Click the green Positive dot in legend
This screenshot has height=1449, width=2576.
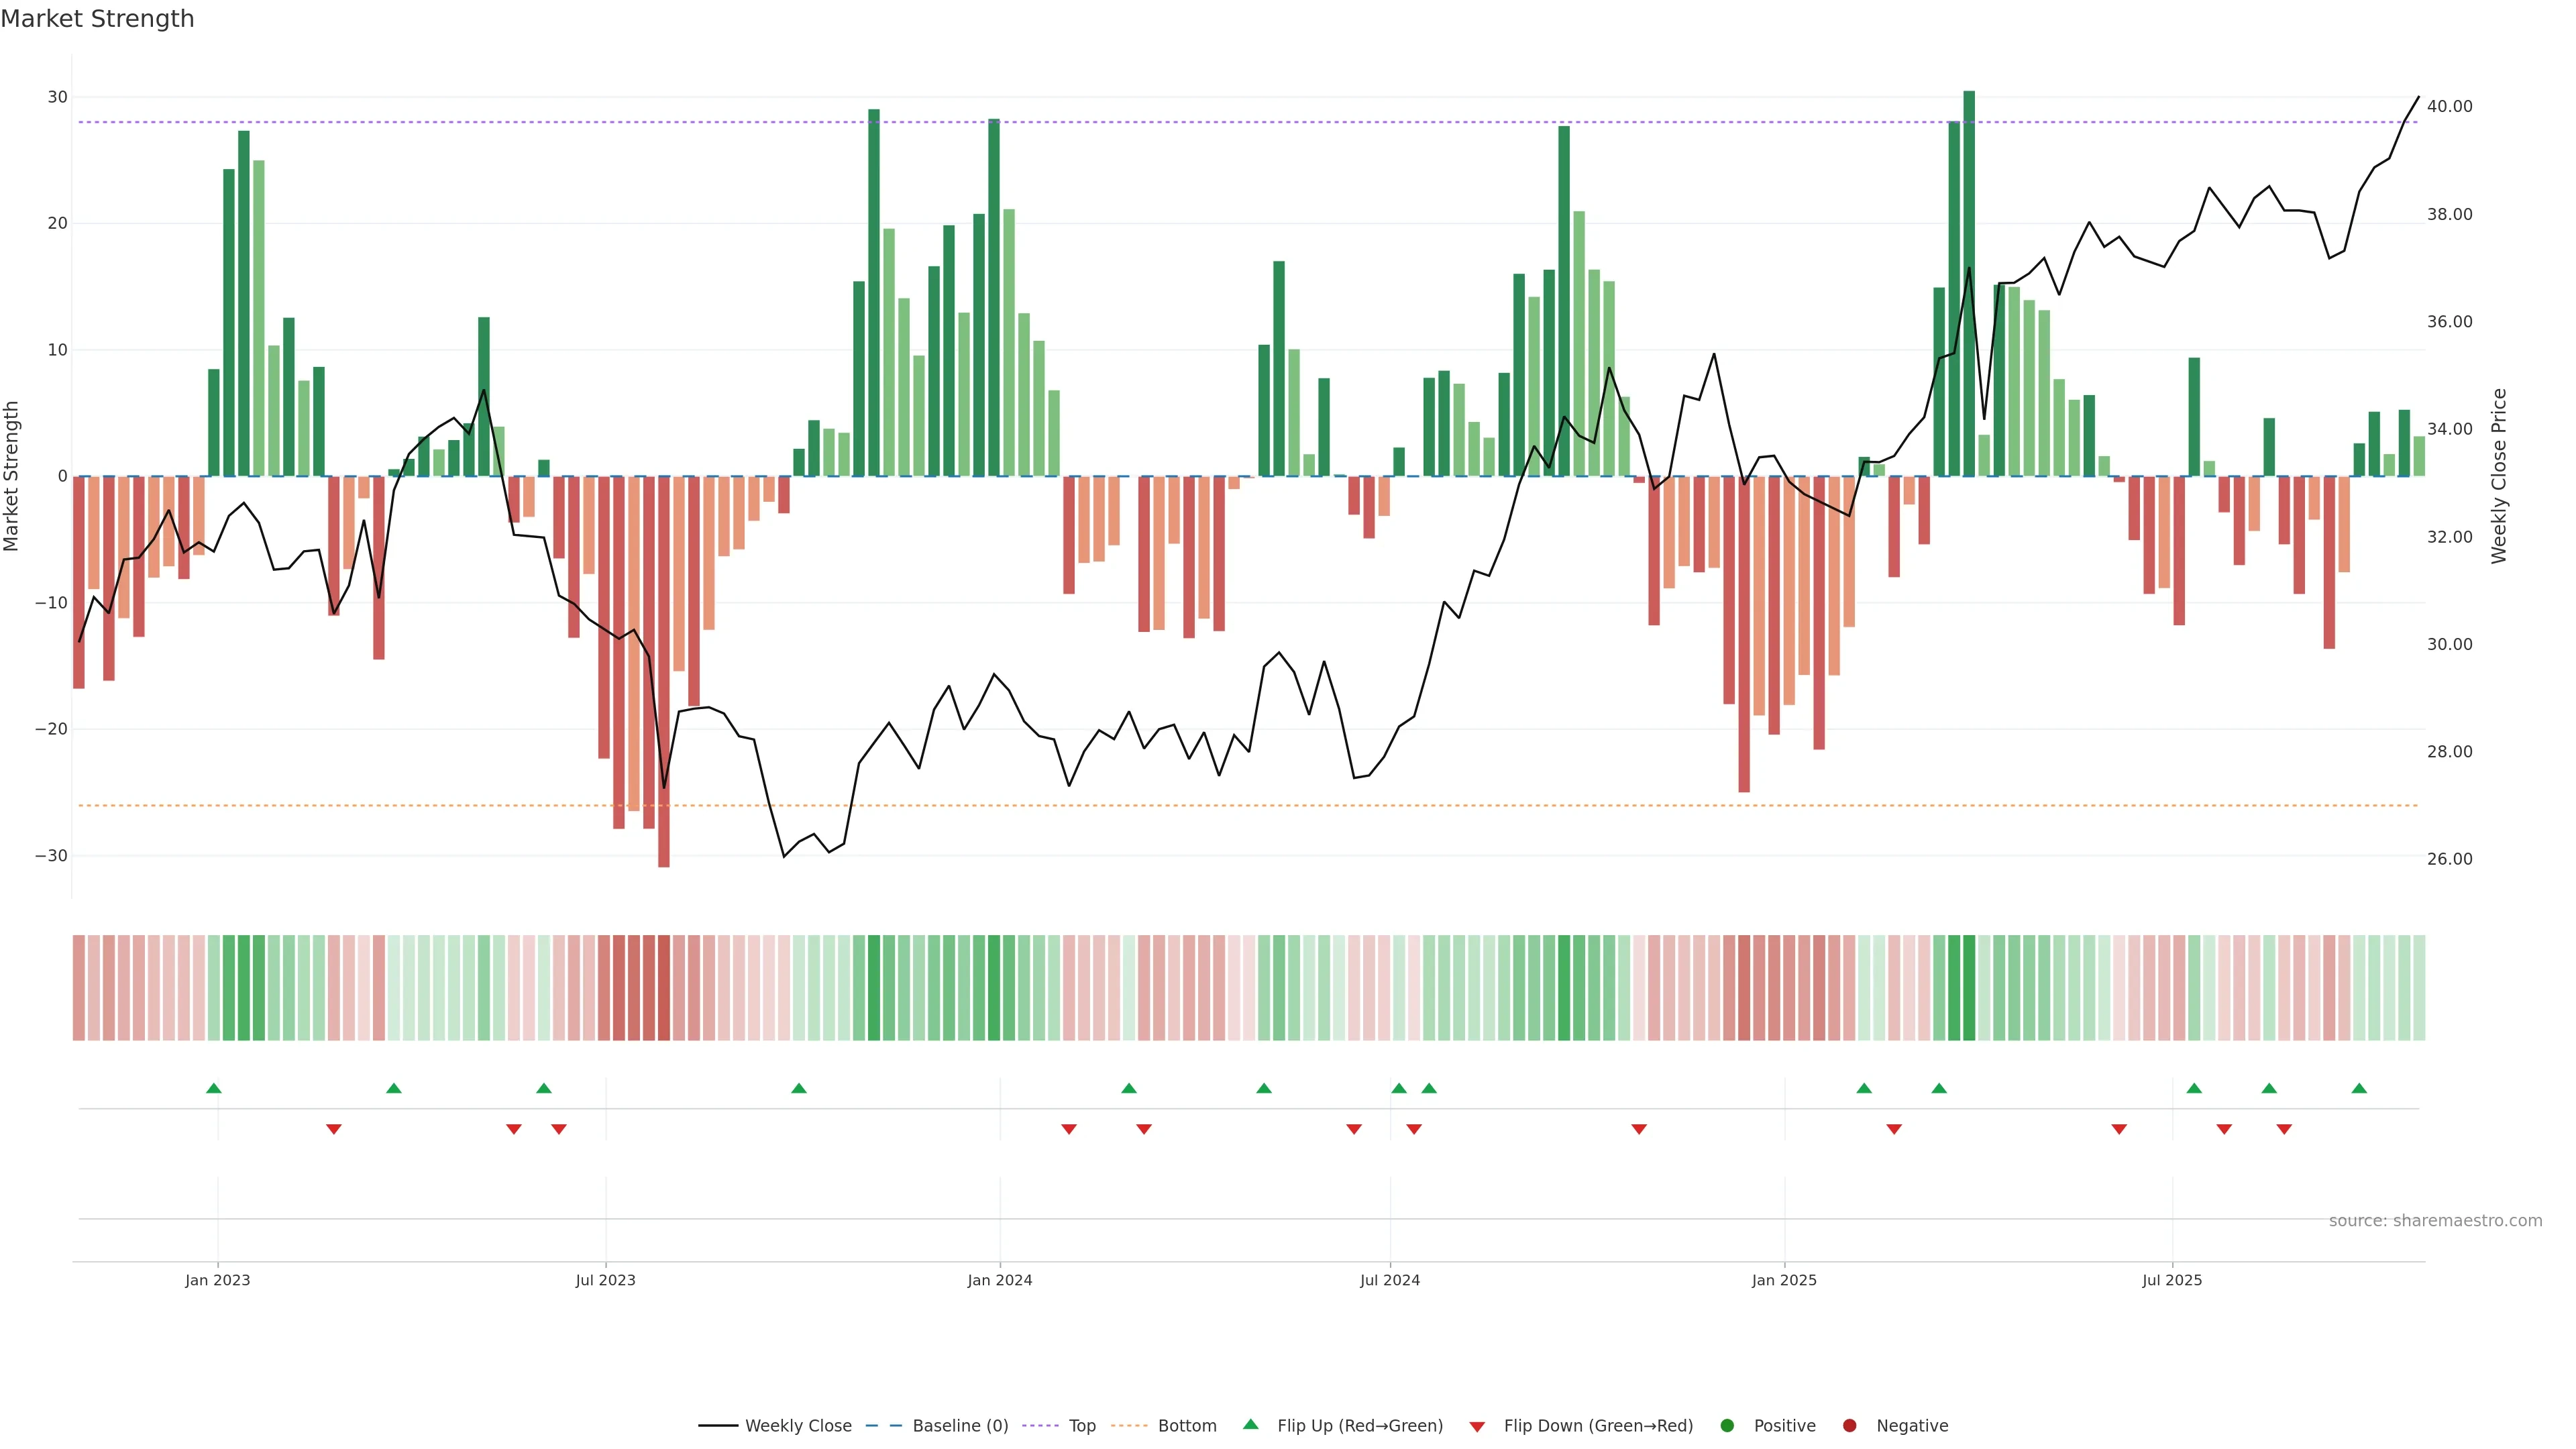(1727, 1426)
